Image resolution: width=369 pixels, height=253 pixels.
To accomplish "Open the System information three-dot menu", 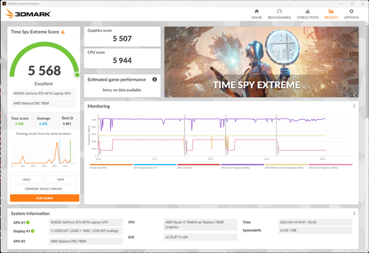I will pyautogui.click(x=354, y=213).
